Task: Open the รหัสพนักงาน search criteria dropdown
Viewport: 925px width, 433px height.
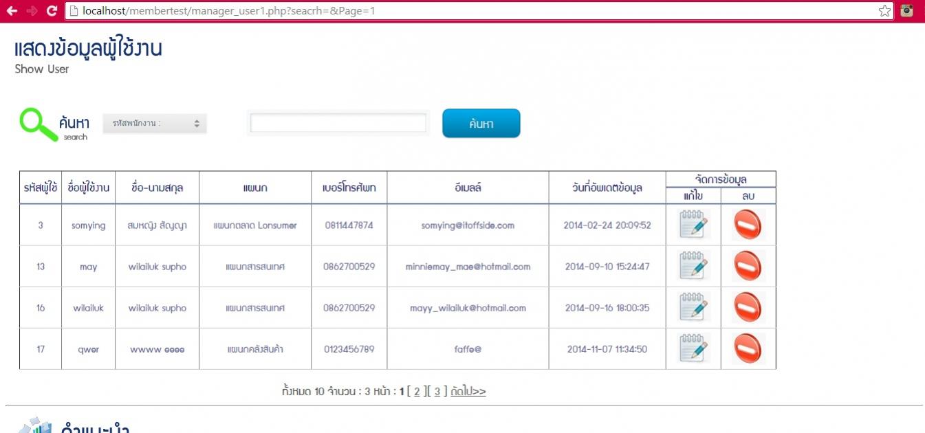Action: pyautogui.click(x=154, y=123)
